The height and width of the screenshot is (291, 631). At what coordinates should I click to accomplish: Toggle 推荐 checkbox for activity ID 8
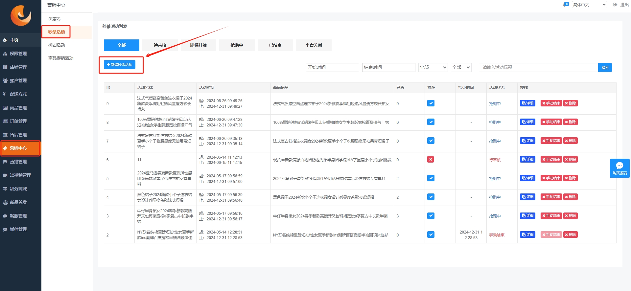coord(431,122)
